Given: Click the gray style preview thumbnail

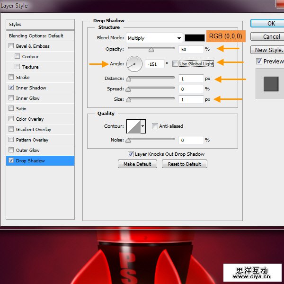Looking at the screenshot, I should pos(271,84).
